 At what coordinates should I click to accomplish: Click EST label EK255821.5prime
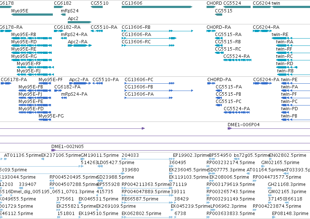(x=76, y=206)
